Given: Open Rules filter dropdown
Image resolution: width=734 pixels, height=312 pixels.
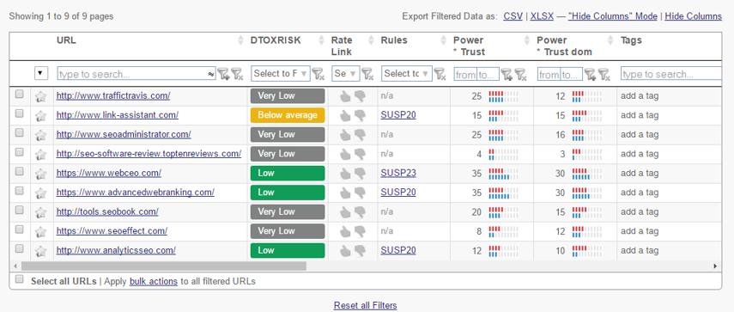Looking at the screenshot, I should (x=407, y=74).
